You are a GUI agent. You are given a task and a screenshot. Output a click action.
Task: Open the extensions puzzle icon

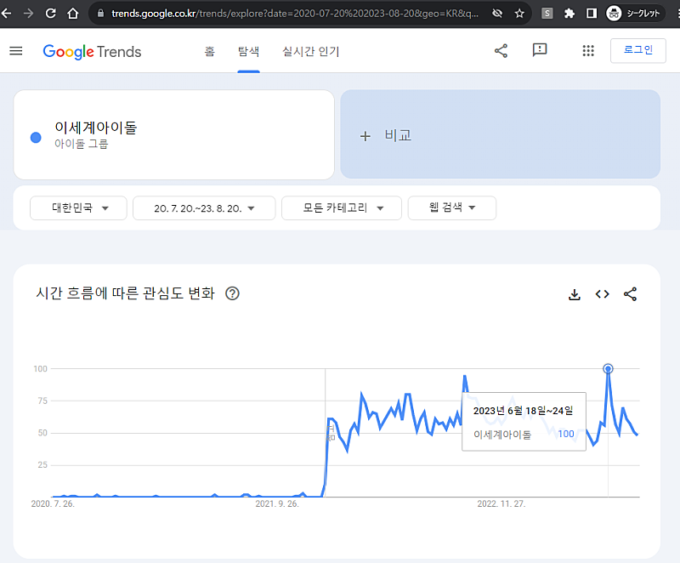pyautogui.click(x=569, y=14)
